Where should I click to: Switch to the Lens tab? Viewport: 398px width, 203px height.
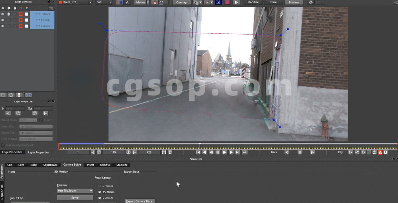click(x=21, y=165)
